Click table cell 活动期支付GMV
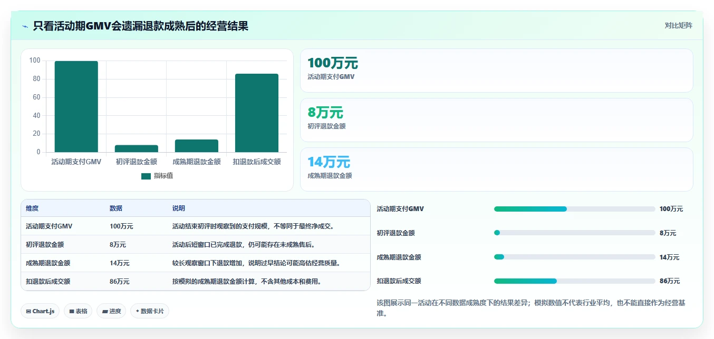714x339 pixels. pyautogui.click(x=49, y=226)
